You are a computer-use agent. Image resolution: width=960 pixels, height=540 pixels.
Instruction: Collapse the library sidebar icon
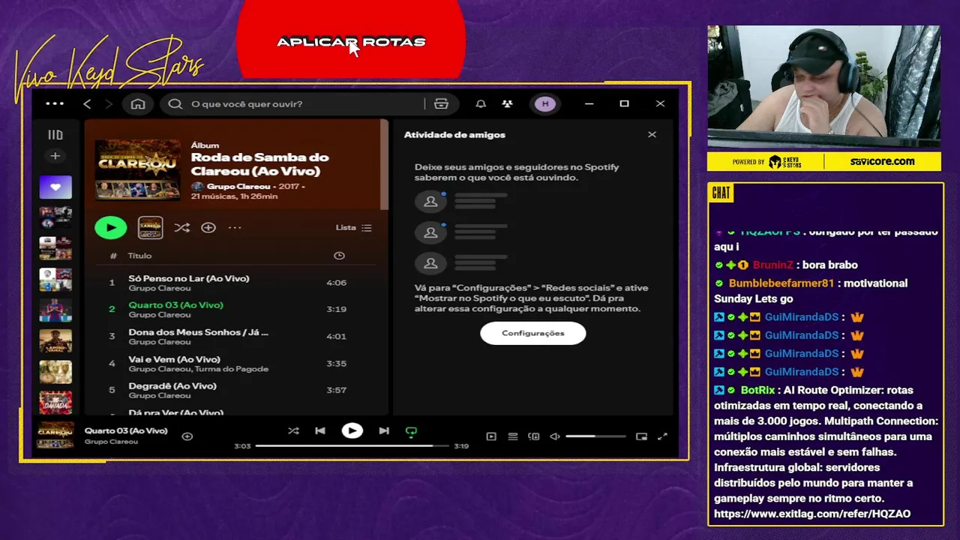pos(55,135)
